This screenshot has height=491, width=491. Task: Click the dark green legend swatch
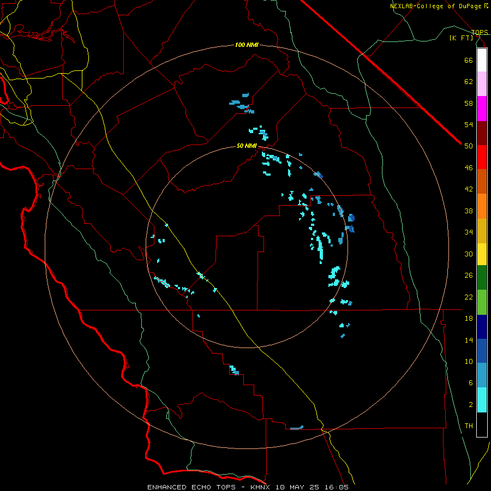click(482, 278)
